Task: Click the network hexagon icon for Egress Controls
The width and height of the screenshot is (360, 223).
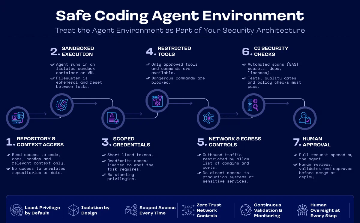Action: coord(208,118)
